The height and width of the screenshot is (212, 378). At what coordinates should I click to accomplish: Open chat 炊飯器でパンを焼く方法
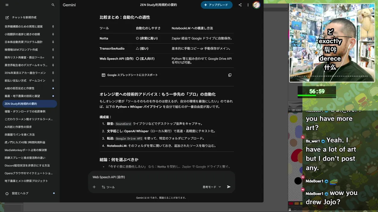tap(20, 135)
